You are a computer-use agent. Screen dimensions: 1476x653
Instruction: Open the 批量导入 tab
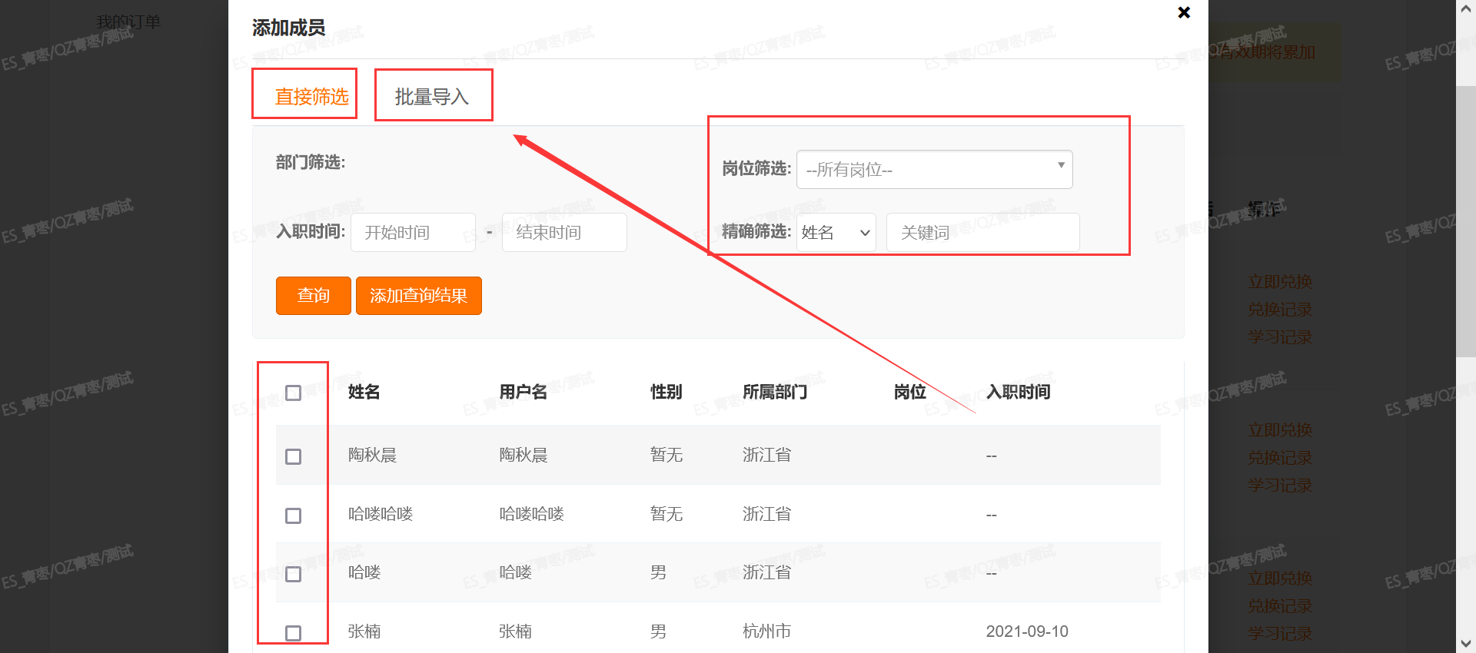(431, 97)
